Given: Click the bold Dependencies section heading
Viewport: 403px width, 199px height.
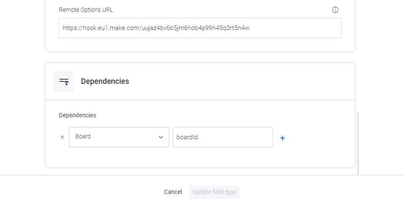Looking at the screenshot, I should 105,81.
